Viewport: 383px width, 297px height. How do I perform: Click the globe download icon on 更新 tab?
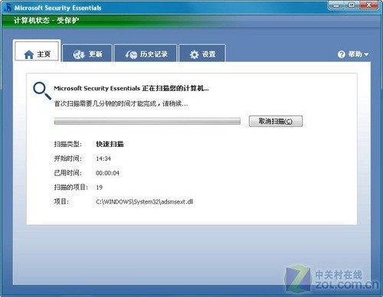(79, 54)
